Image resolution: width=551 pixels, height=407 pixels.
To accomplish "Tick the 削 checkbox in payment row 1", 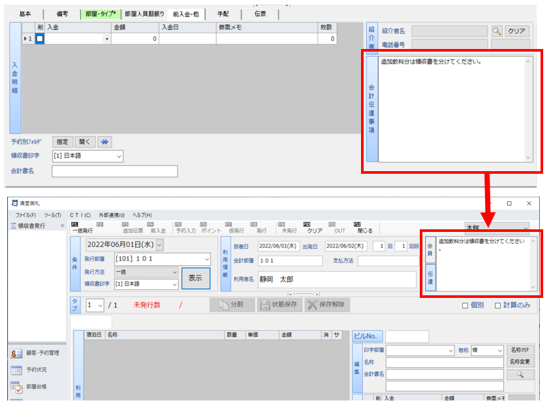I will 40,39.
